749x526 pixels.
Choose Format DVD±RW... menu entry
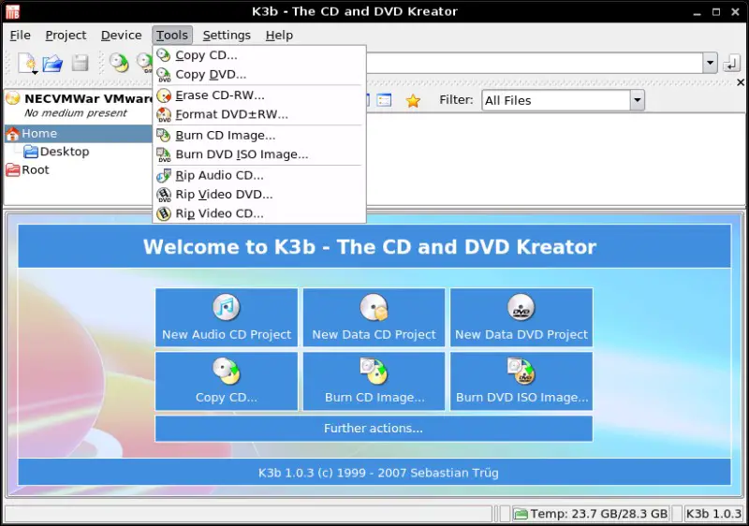[259, 114]
